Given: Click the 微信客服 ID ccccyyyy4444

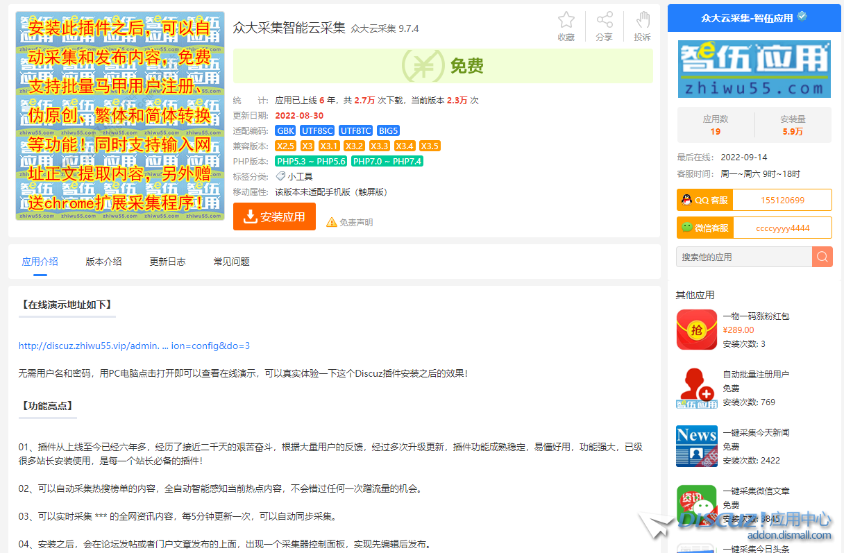Looking at the screenshot, I should click(782, 228).
